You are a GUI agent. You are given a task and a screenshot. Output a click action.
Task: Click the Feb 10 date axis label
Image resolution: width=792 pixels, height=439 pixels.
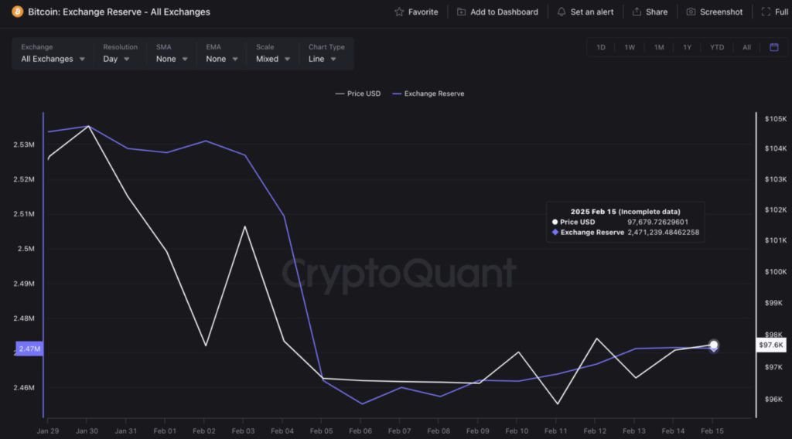point(517,431)
